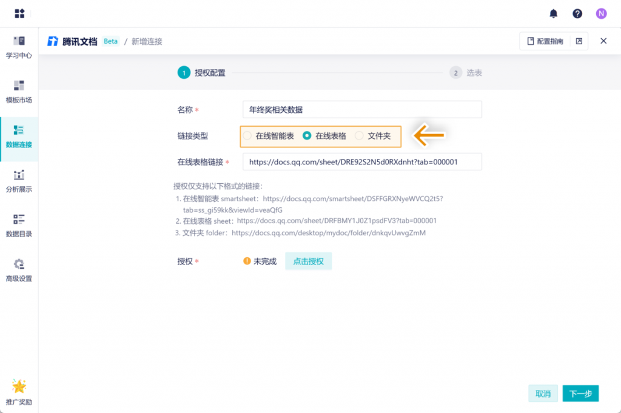
Task: Click the 下一步 button
Action: [x=580, y=394]
